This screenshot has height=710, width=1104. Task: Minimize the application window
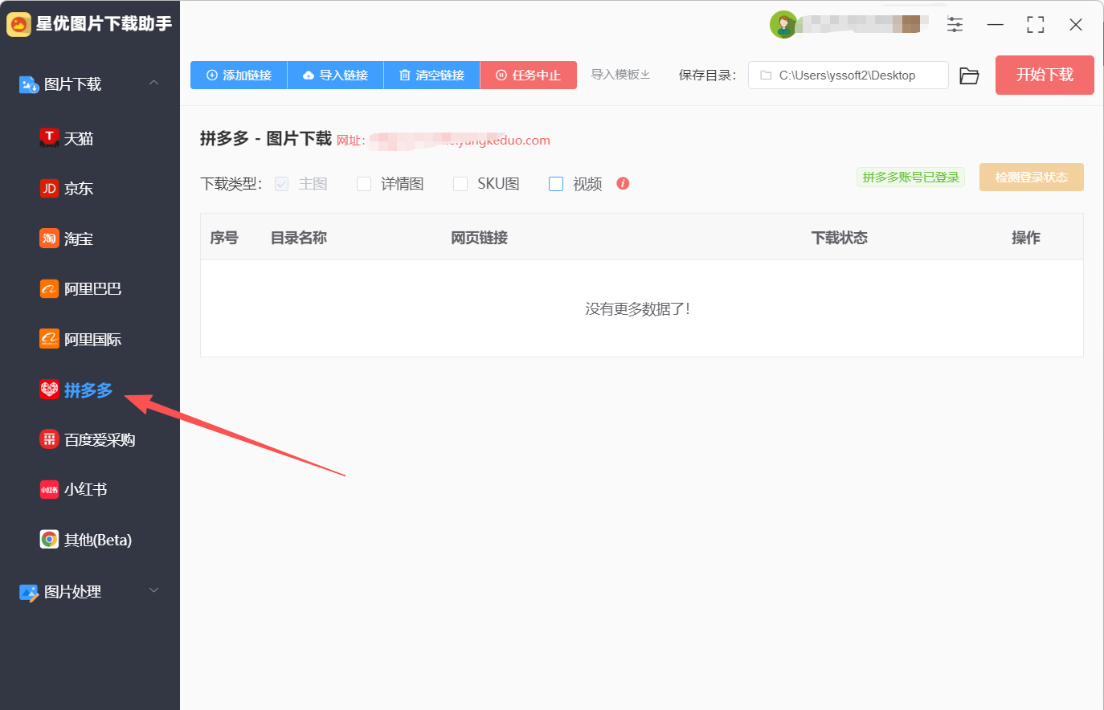pos(996,25)
